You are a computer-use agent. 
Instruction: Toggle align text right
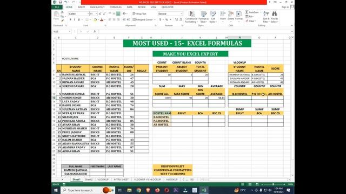coord(118,19)
